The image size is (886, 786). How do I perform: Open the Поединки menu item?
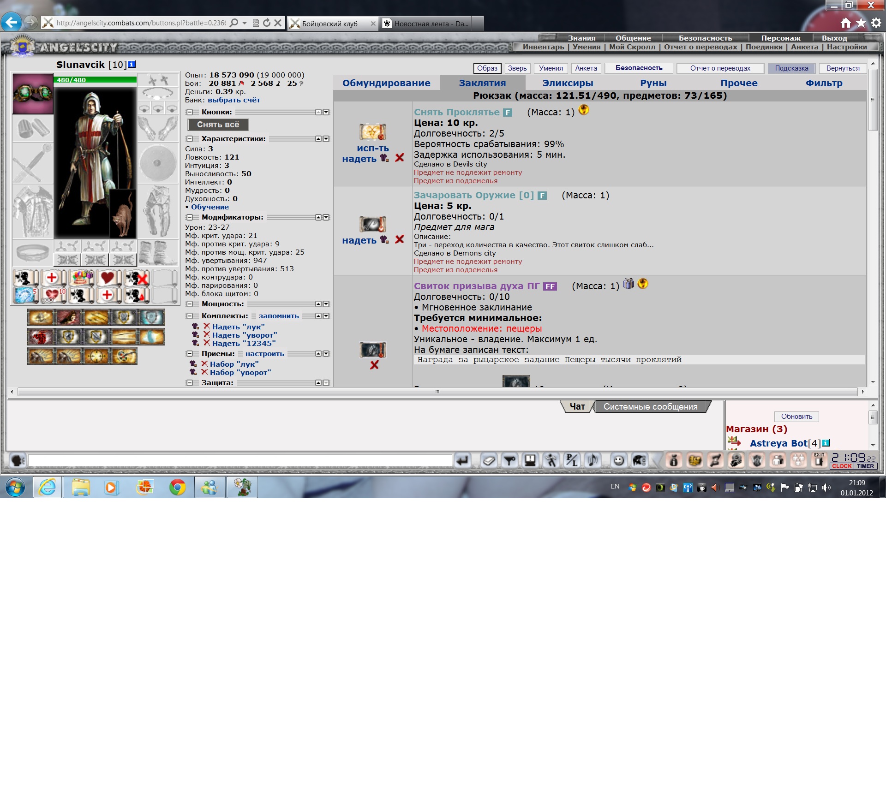[x=764, y=47]
